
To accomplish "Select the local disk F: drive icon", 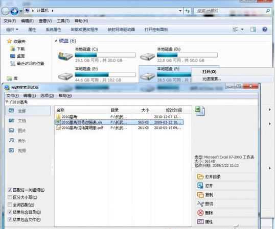I will pyautogui.click(x=148, y=76).
